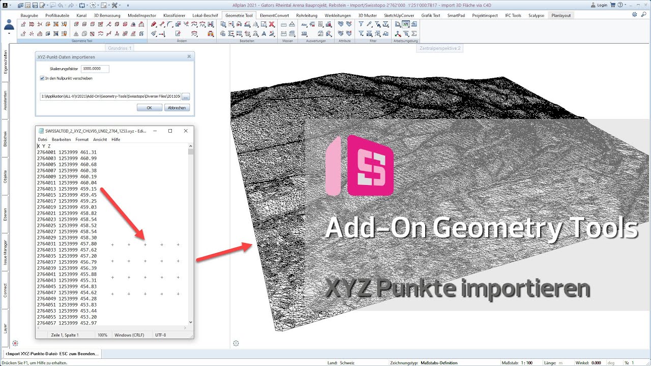651x366 pixels.
Task: Click the help question mark icon
Action: (620, 5)
